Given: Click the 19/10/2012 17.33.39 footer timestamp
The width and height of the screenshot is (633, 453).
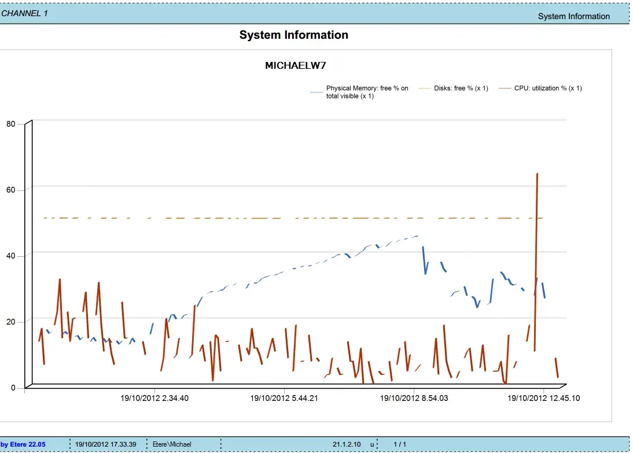Looking at the screenshot, I should click(105, 444).
